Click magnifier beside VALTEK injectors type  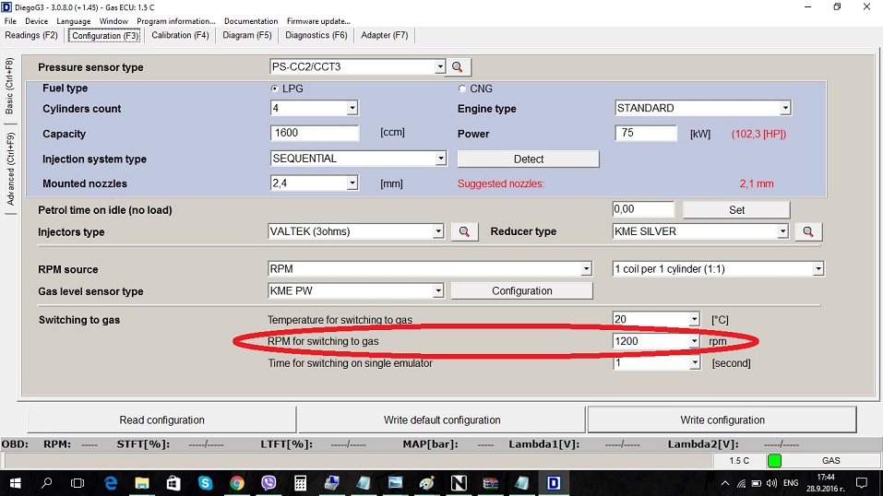click(464, 232)
